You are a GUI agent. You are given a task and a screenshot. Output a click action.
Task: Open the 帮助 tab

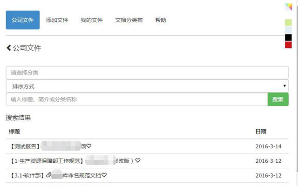pyautogui.click(x=161, y=20)
